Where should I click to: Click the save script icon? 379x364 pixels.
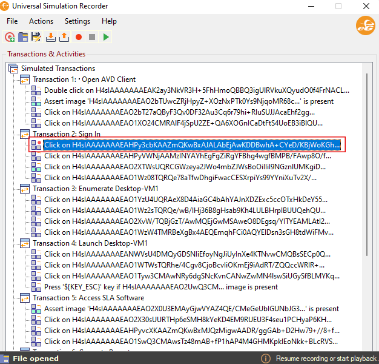tap(36, 38)
